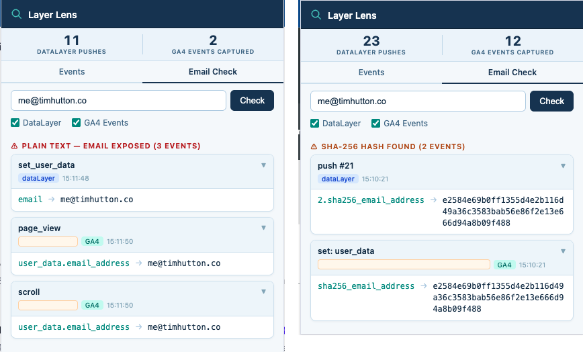Click the 15:10:21 timestamp on push #21
The image size is (583, 352).
coord(375,179)
